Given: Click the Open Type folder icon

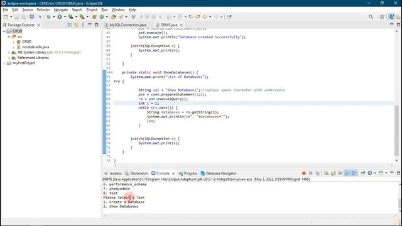Looking at the screenshot, I should [x=114, y=17].
